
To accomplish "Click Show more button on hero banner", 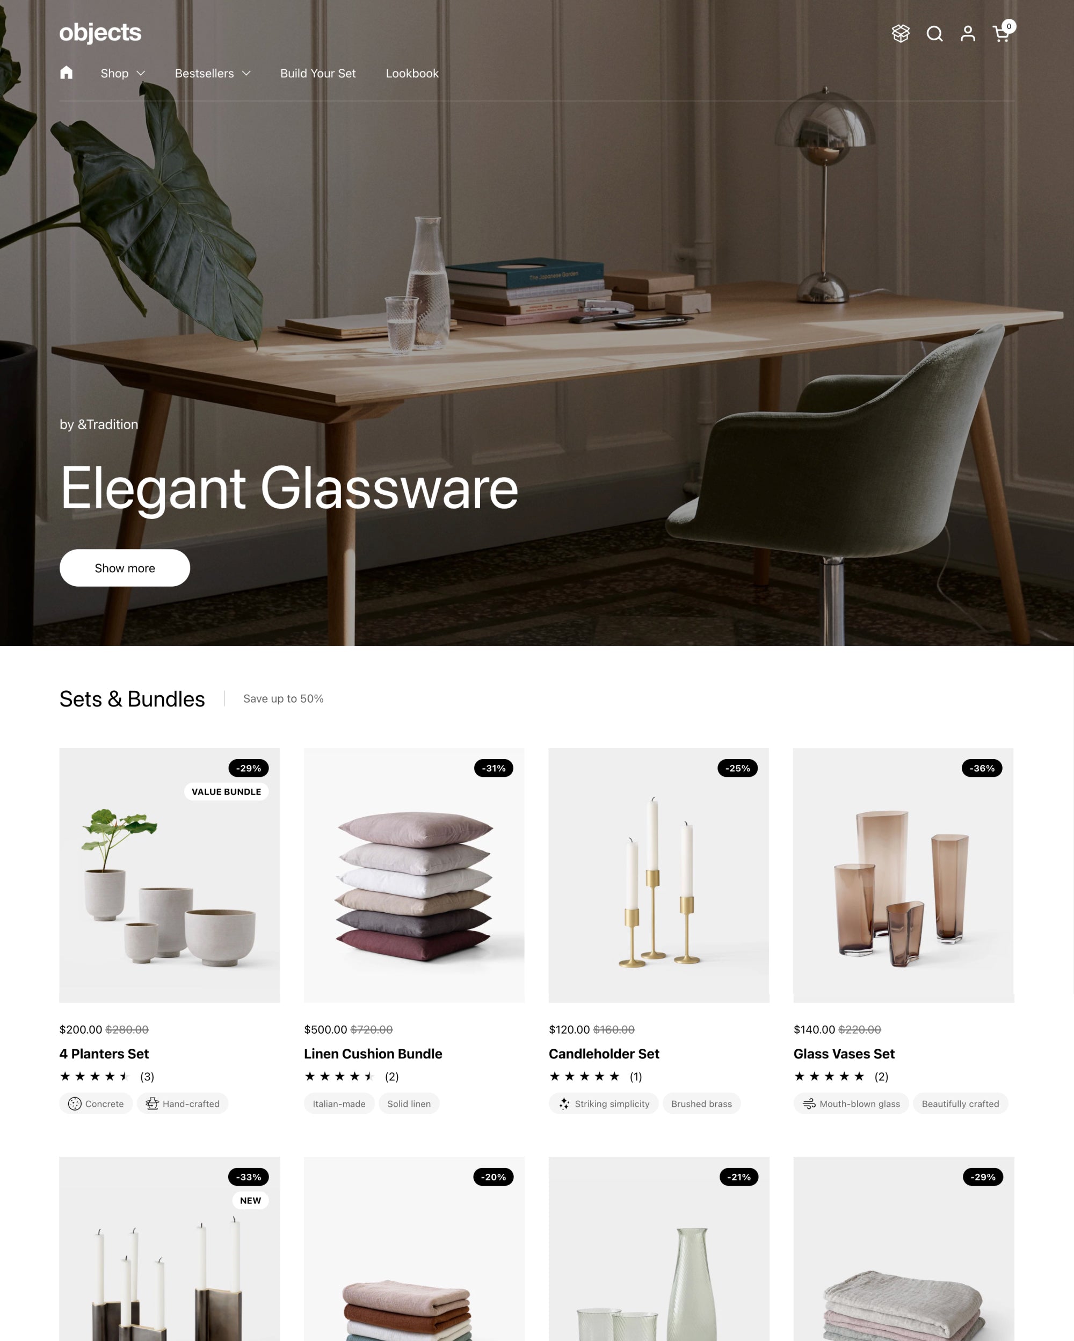I will [124, 568].
